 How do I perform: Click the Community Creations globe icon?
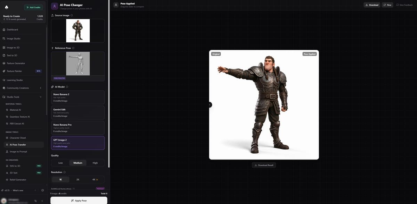pos(4,88)
